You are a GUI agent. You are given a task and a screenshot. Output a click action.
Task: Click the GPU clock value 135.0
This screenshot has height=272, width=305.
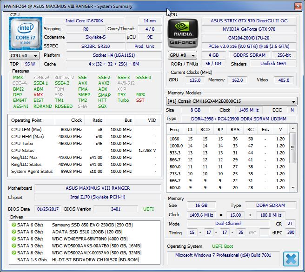pyautogui.click(x=195, y=80)
